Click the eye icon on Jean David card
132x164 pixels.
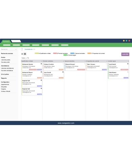pyautogui.click(x=63, y=72)
